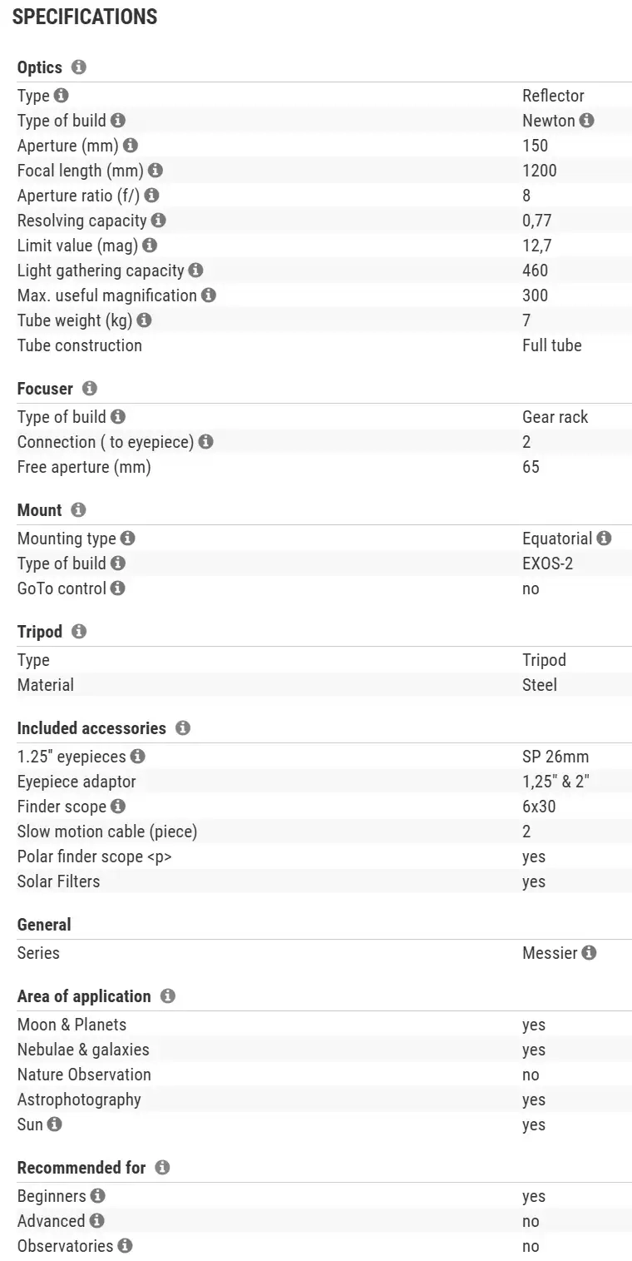Open info icon beside Connection (to eyepiece)

pos(206,442)
